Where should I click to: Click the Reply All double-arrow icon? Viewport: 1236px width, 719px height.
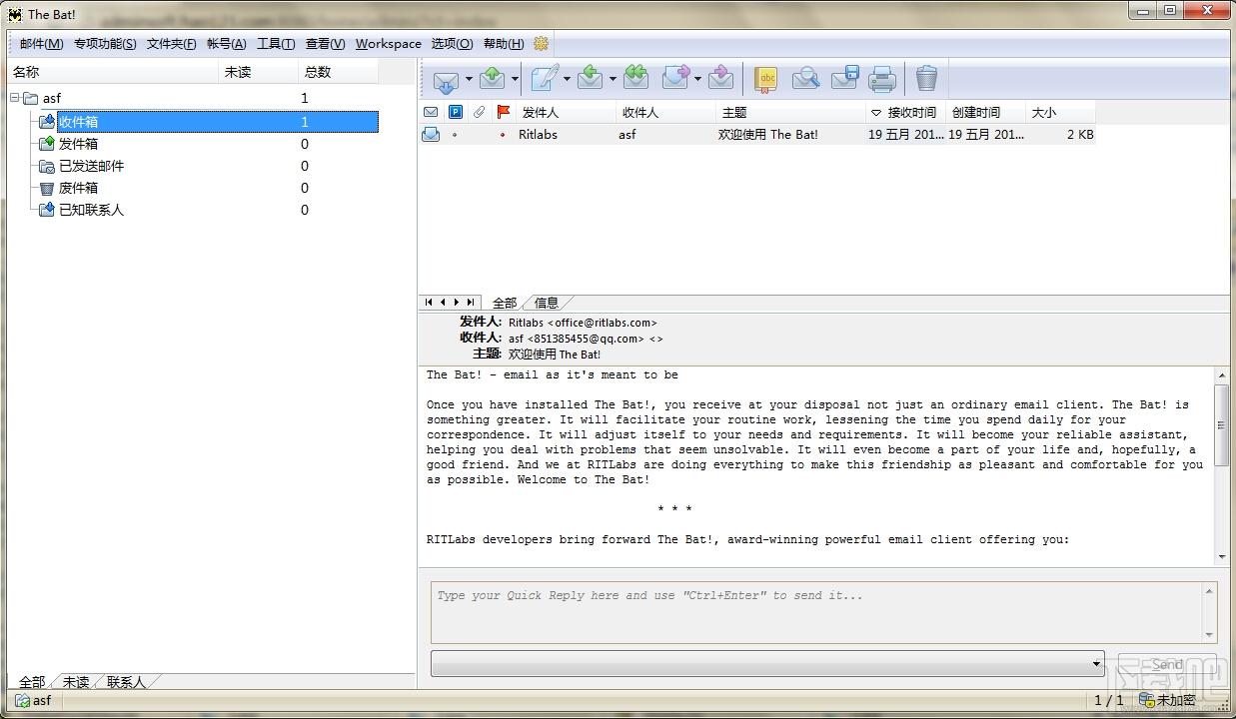[635, 78]
